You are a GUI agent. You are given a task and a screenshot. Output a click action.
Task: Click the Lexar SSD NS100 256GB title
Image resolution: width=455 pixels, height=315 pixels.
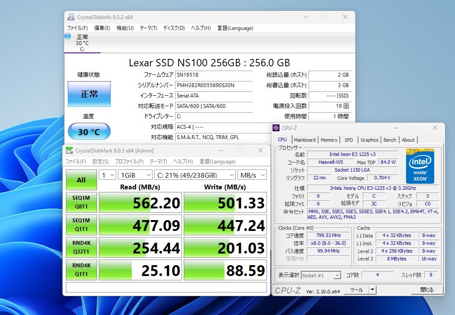pyautogui.click(x=209, y=63)
